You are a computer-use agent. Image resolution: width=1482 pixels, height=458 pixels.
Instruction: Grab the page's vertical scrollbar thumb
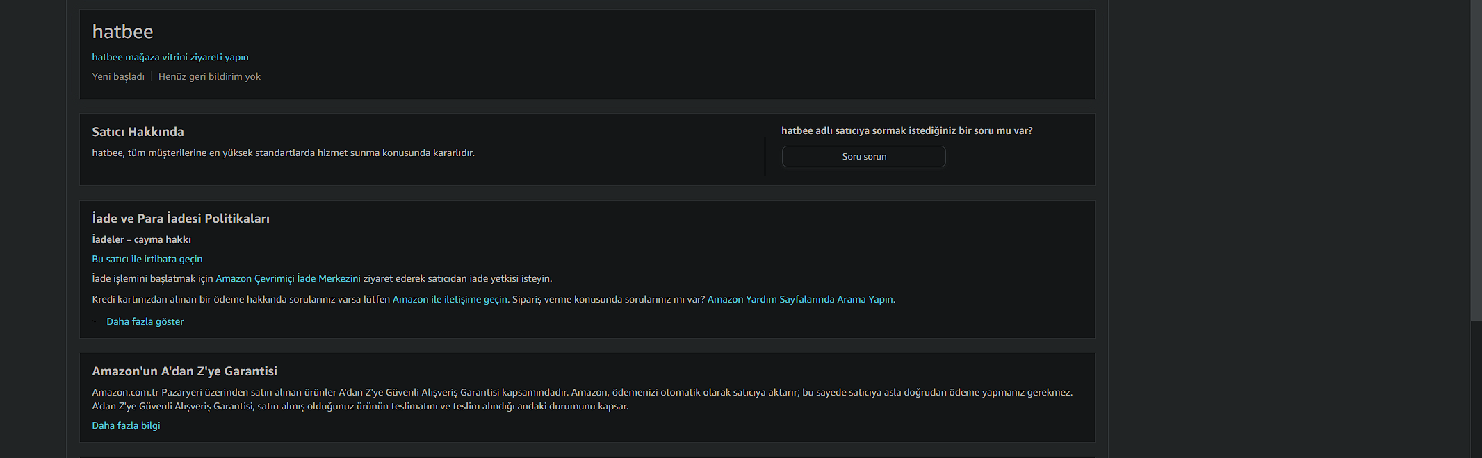click(1476, 160)
